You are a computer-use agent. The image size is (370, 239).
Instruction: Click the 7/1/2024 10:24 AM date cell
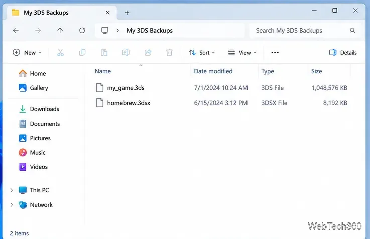click(x=221, y=88)
